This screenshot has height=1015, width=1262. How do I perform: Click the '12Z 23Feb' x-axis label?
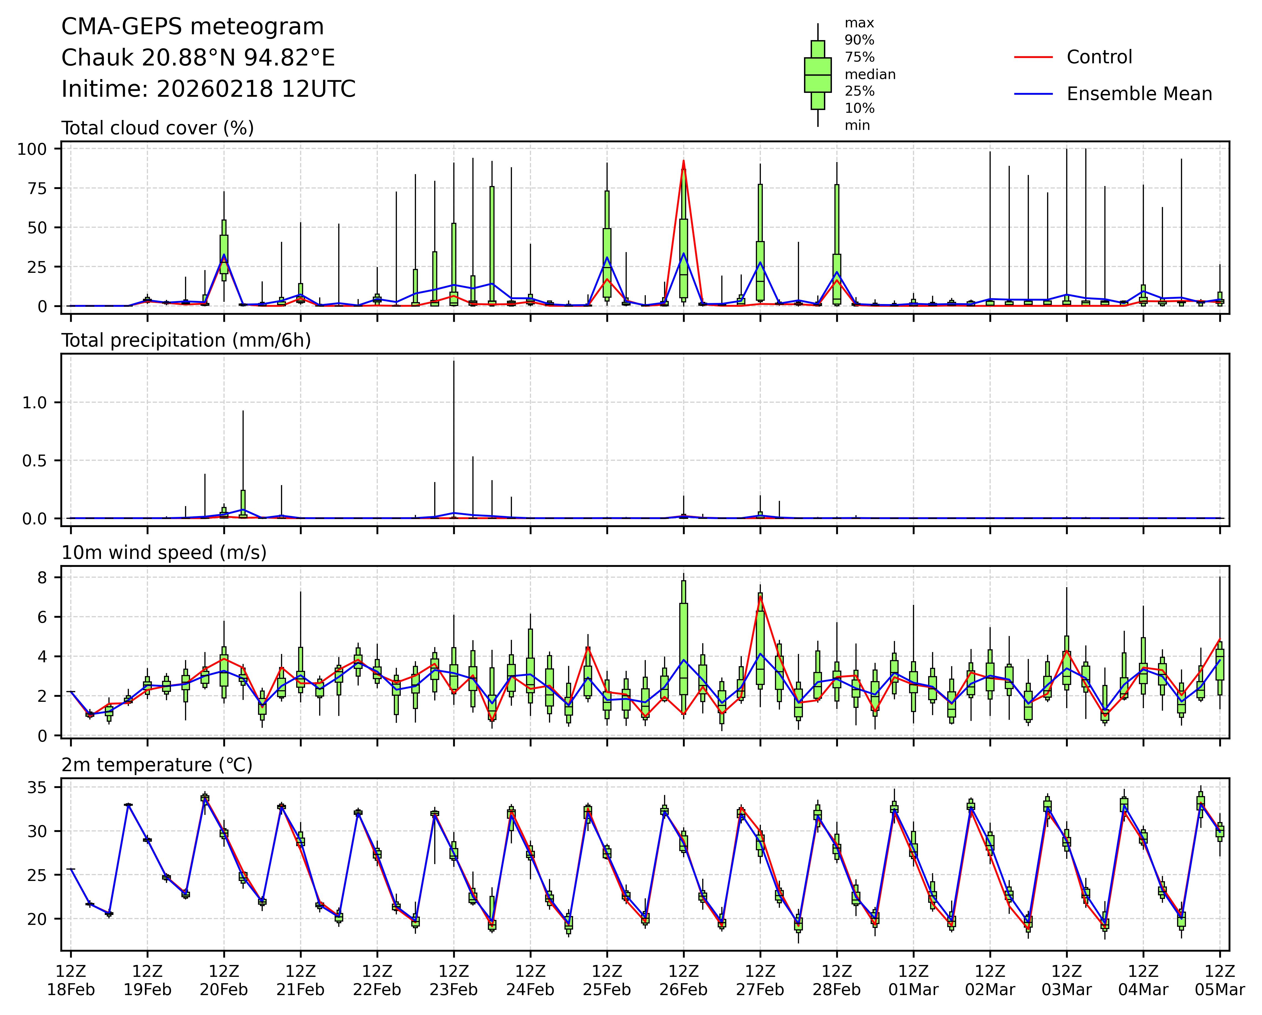tap(454, 980)
